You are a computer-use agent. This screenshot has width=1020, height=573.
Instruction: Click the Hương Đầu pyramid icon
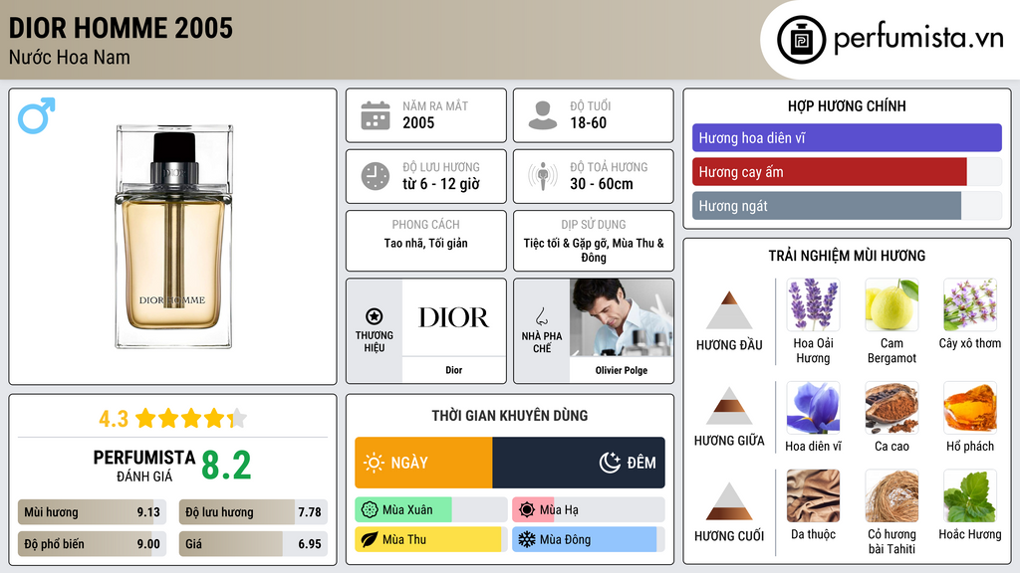(x=729, y=311)
